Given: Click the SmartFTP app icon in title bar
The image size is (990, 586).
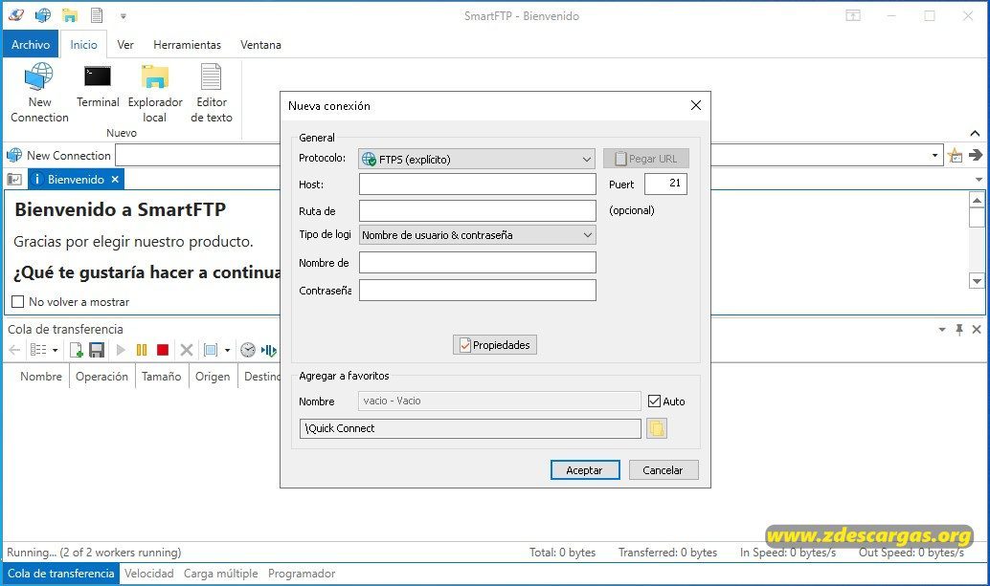Looking at the screenshot, I should coord(15,15).
